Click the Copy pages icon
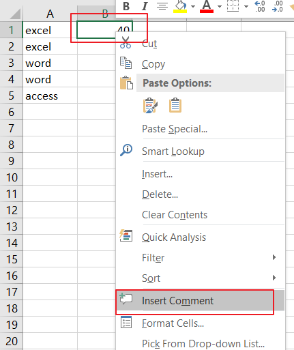This screenshot has width=294, height=350. coord(126,63)
